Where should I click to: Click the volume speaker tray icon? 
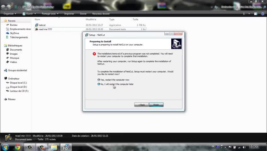click(244, 147)
